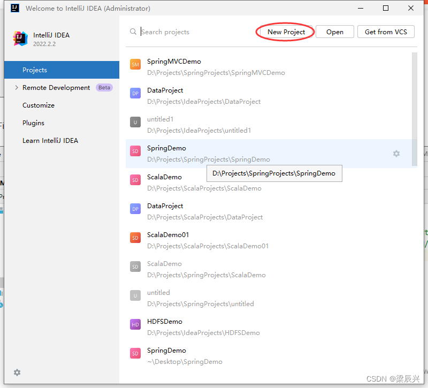Focus the Search projects field
The image size is (428, 388).
pyautogui.click(x=196, y=32)
